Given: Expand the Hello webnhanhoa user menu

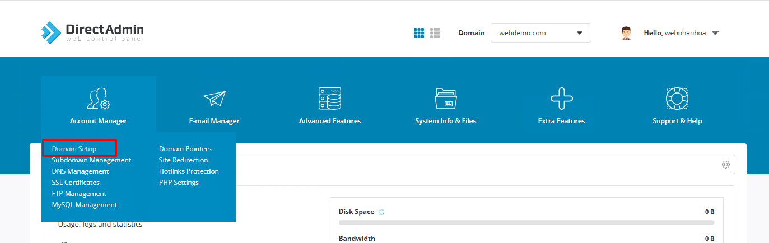Looking at the screenshot, I should click(715, 33).
